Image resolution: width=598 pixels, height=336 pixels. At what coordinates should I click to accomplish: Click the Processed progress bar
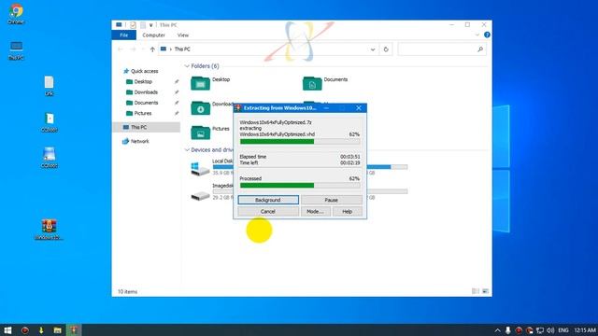(300, 186)
